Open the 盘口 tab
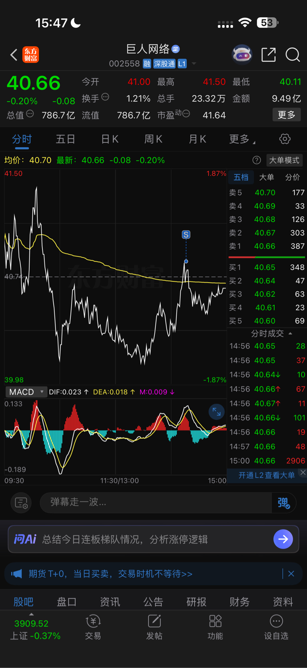 [x=67, y=602]
